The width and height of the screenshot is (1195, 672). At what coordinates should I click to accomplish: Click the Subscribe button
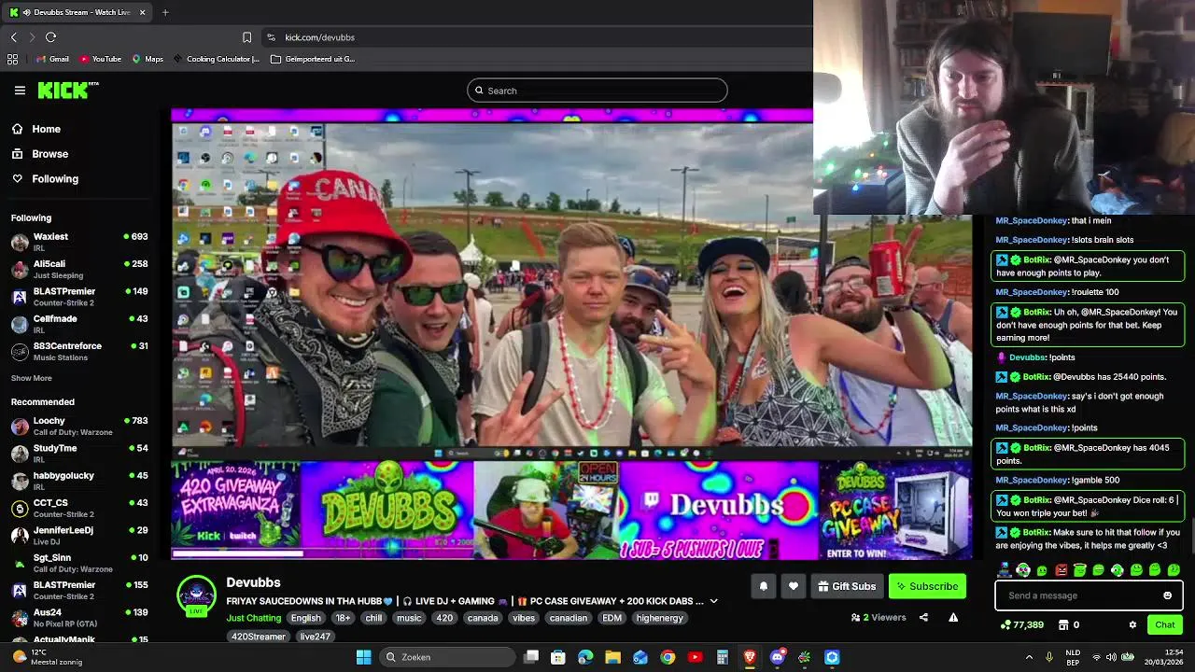pos(927,586)
